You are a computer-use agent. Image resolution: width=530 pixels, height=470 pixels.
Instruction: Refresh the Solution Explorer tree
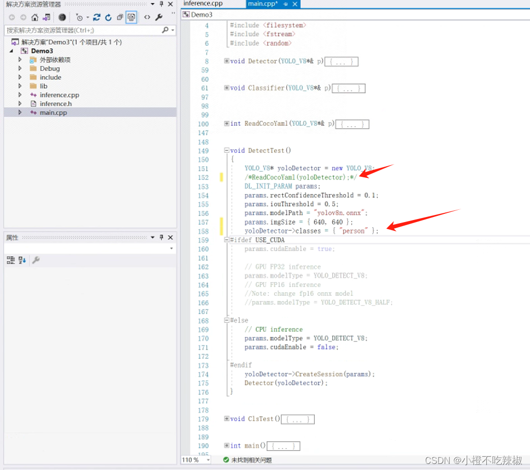tap(108, 17)
